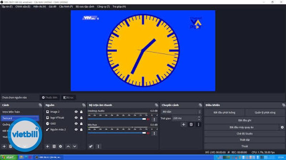The width and height of the screenshot is (286, 160).
Task: Pop out the Chuyển cảnh dock panel
Action: click(200, 105)
